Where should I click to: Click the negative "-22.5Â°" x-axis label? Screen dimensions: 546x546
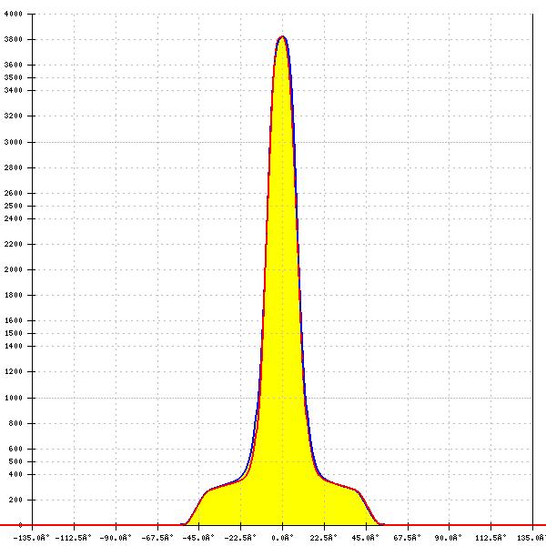pyautogui.click(x=240, y=538)
